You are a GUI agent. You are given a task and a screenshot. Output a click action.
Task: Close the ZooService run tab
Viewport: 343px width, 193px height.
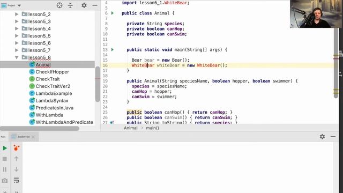[x=33, y=137]
